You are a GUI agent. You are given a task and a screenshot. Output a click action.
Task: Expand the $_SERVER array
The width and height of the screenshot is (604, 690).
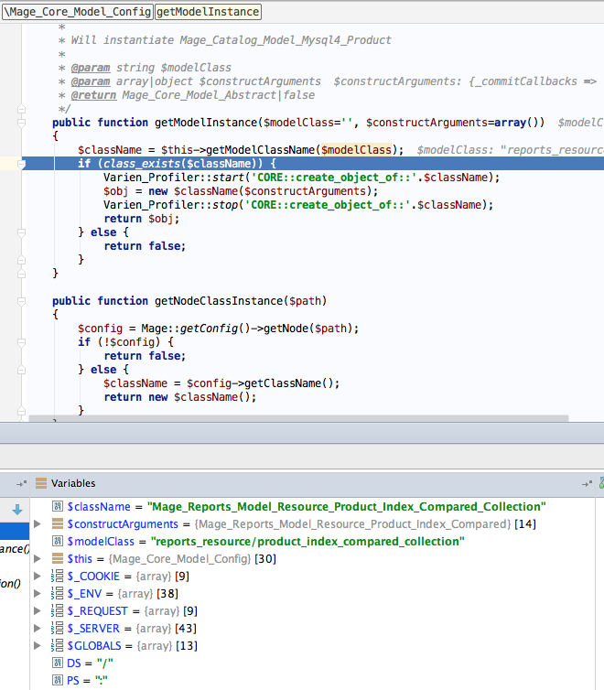click(x=38, y=628)
